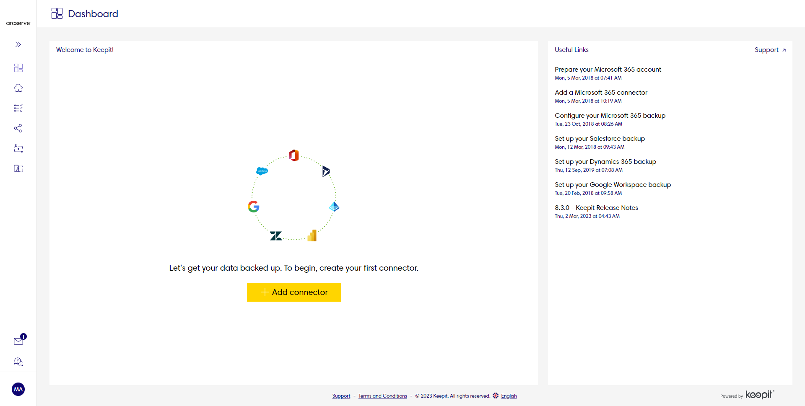Click the yellow Add connector button

click(293, 292)
